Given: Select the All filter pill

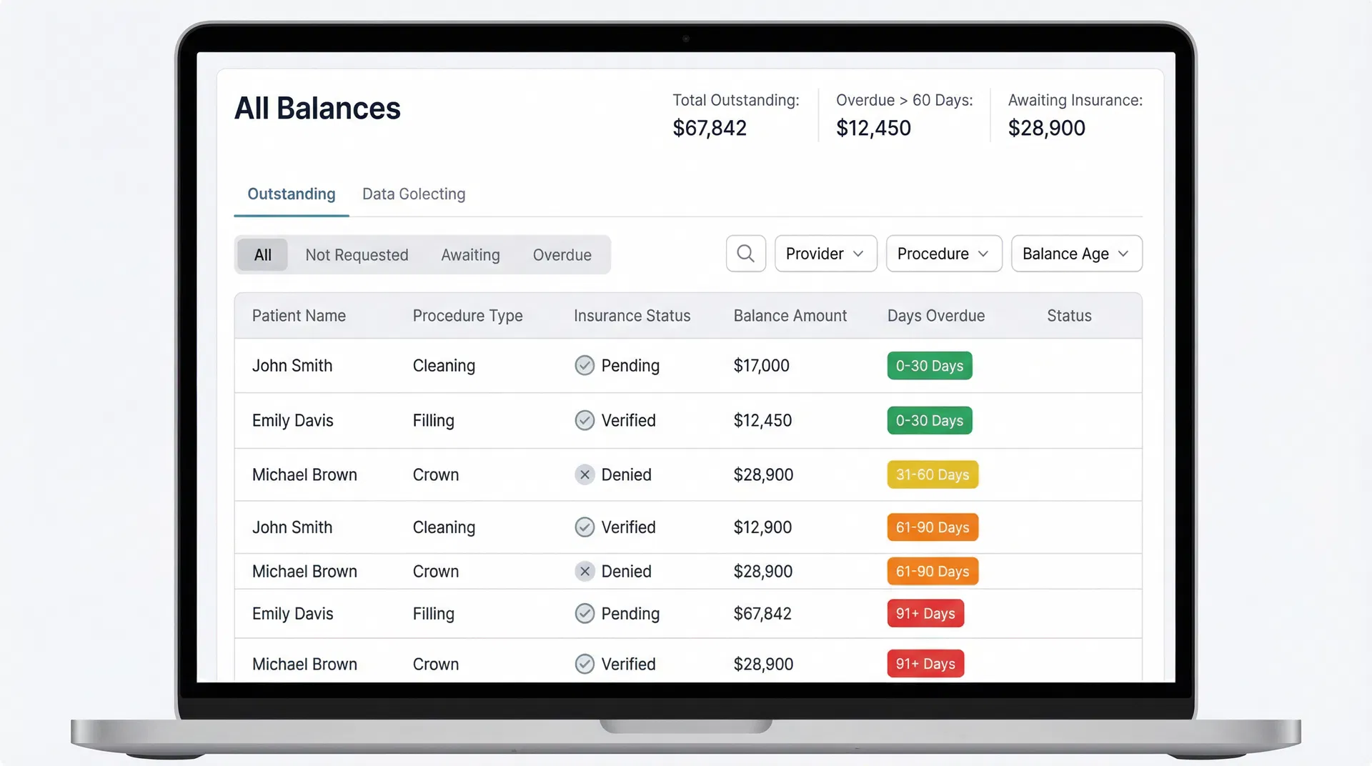Looking at the screenshot, I should click(262, 254).
